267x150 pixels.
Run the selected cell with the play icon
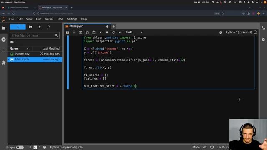pyautogui.click(x=101, y=32)
